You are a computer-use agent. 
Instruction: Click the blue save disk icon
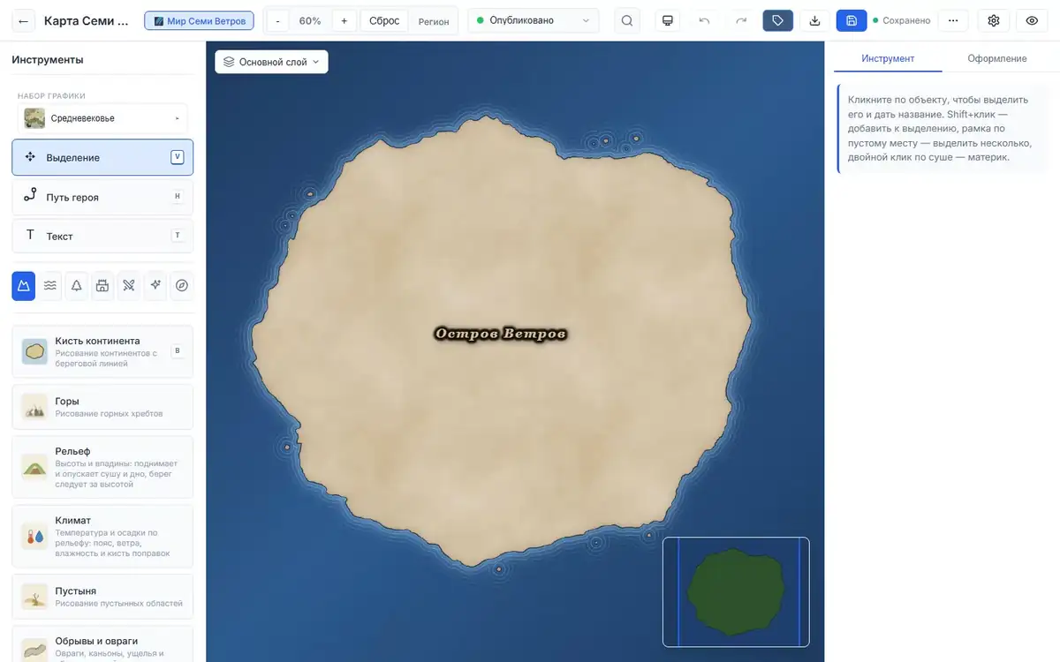(852, 20)
